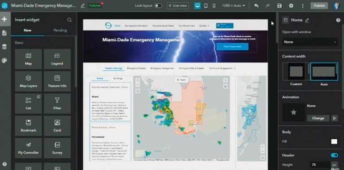Click the Experience Builder logo icon

click(5, 6)
